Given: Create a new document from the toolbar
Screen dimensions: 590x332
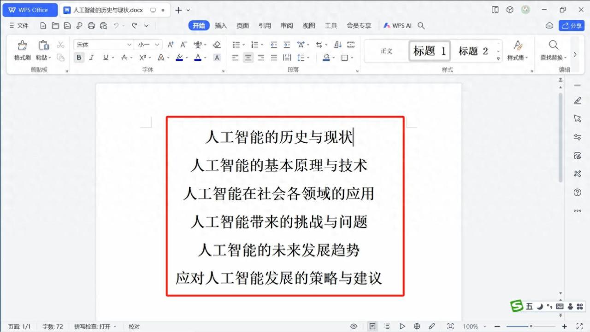Looking at the screenshot, I should 43,26.
